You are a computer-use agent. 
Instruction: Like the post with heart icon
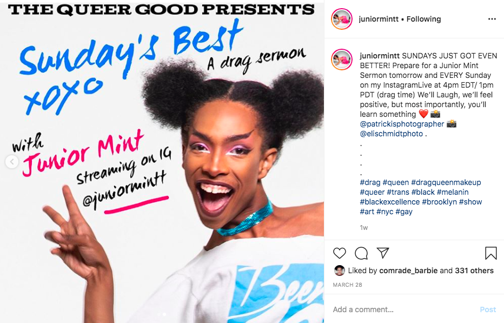click(x=340, y=253)
